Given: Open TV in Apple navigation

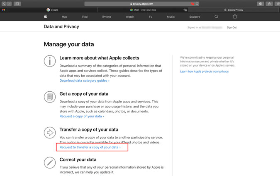Looking at the screenshot, I should (x=151, y=17).
